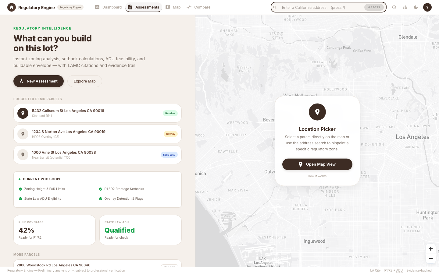Click the Evidence-backed footer label

pos(419,270)
